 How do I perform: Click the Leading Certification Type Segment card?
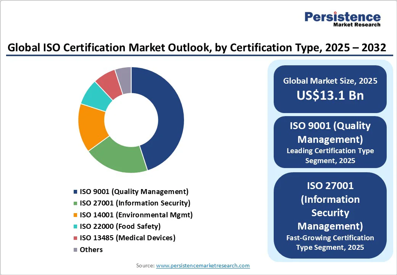[x=330, y=142]
